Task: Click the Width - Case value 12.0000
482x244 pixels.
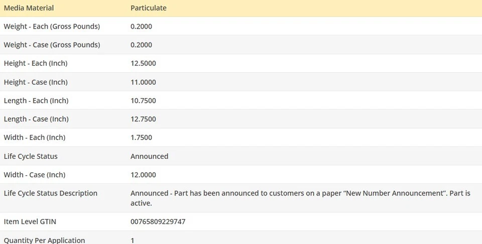Action: coord(143,175)
